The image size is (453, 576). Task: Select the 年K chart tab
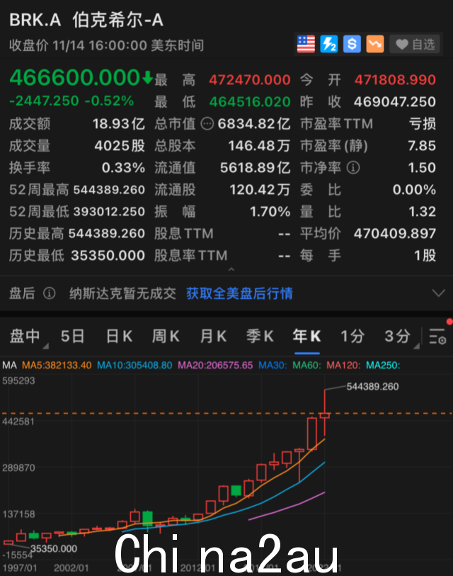(x=307, y=336)
